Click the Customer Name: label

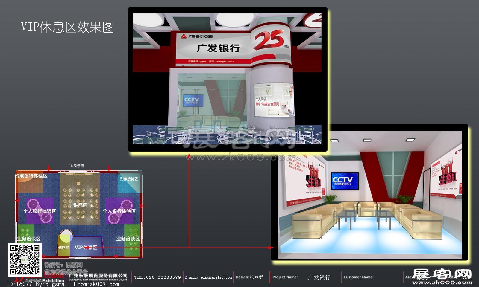click(358, 277)
